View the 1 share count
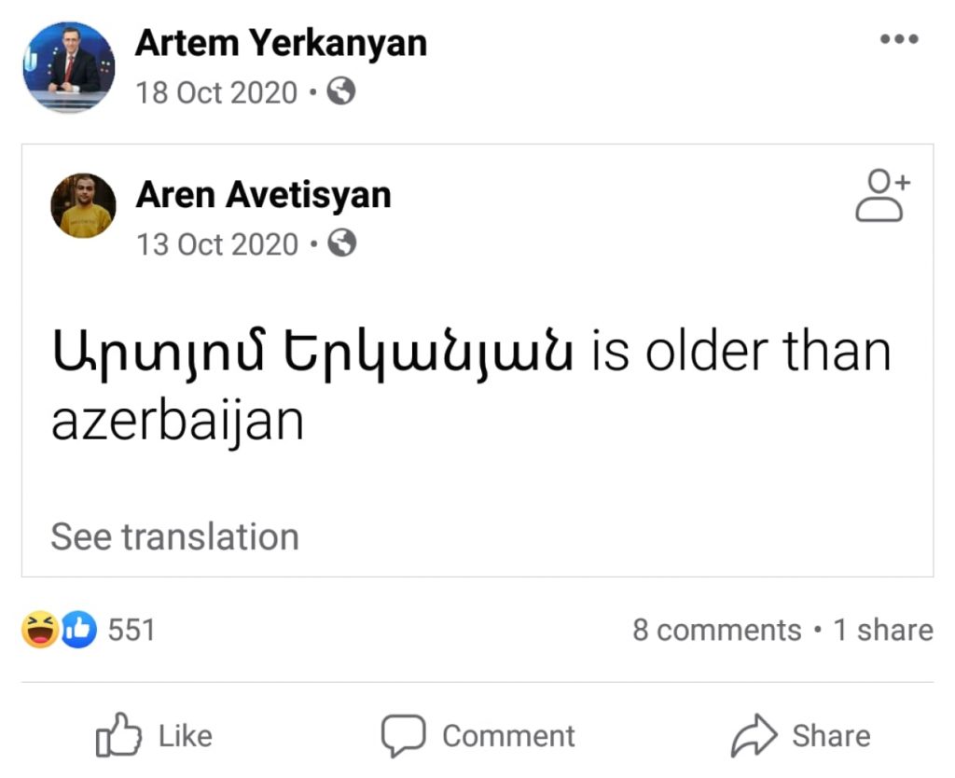The image size is (955, 778). (x=882, y=631)
